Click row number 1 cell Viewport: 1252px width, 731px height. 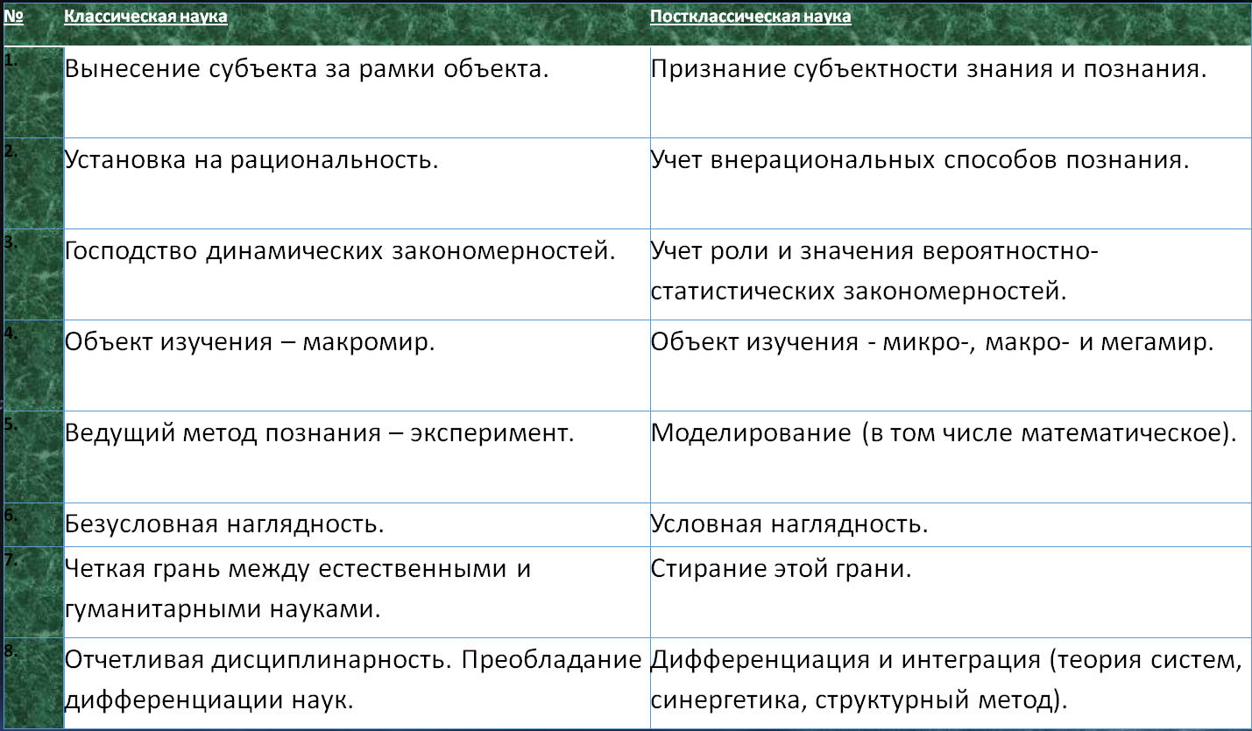(x=33, y=92)
